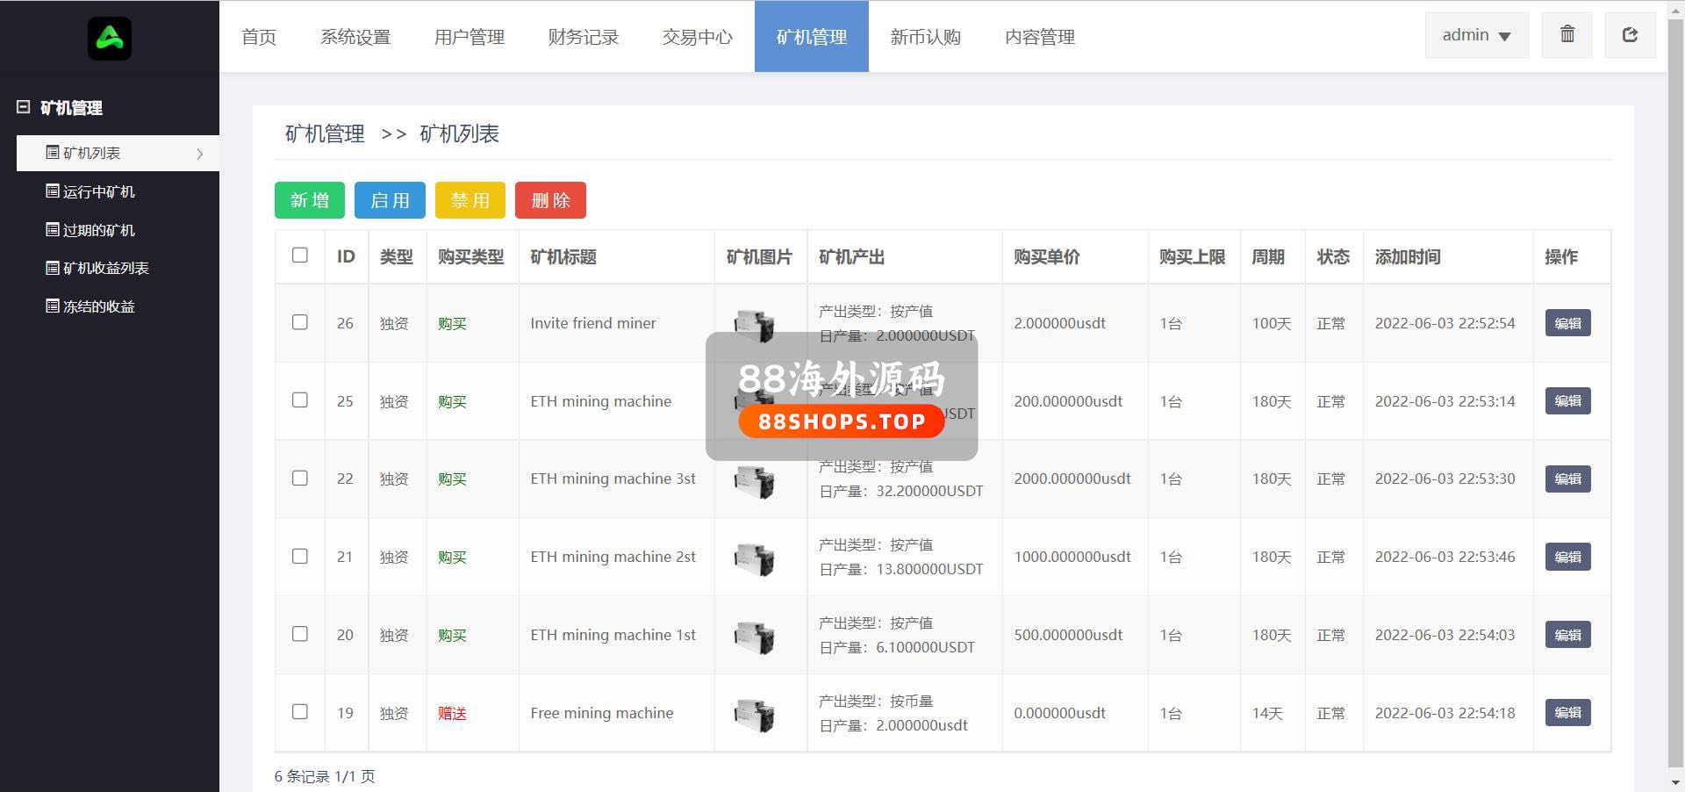Image resolution: width=1685 pixels, height=792 pixels.
Task: Collapse the 矿机管理 sidebar section
Action: point(24,107)
